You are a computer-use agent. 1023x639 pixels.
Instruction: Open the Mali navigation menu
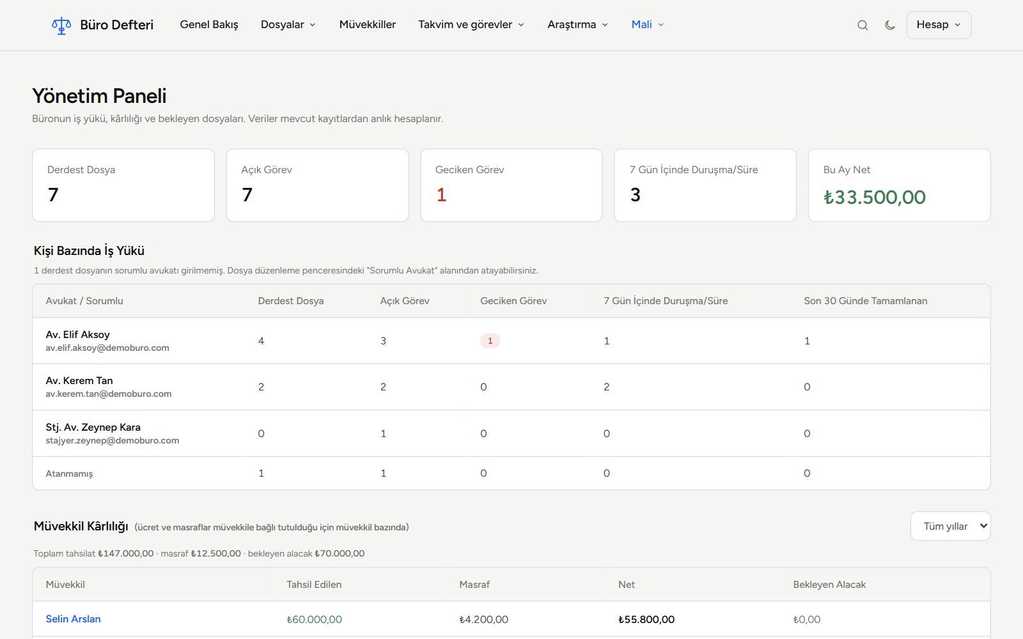pyautogui.click(x=648, y=24)
